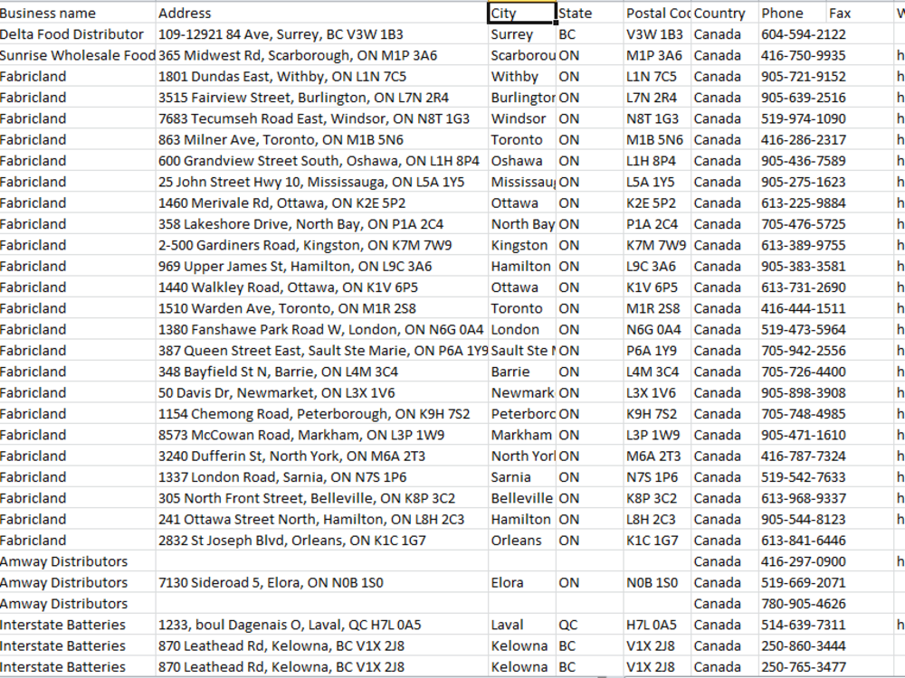
Task: Click the Delta Food Distributor cell
Action: pyautogui.click(x=77, y=34)
